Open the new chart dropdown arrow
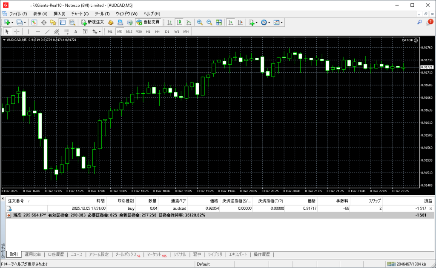The height and width of the screenshot is (268, 436). tap(12, 22)
